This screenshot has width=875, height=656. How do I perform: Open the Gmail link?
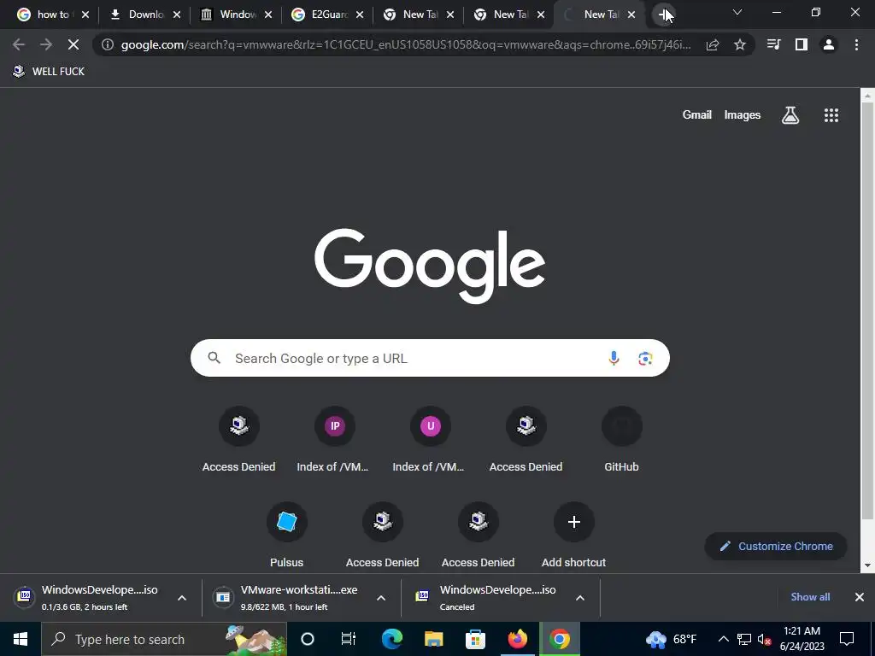coord(697,115)
